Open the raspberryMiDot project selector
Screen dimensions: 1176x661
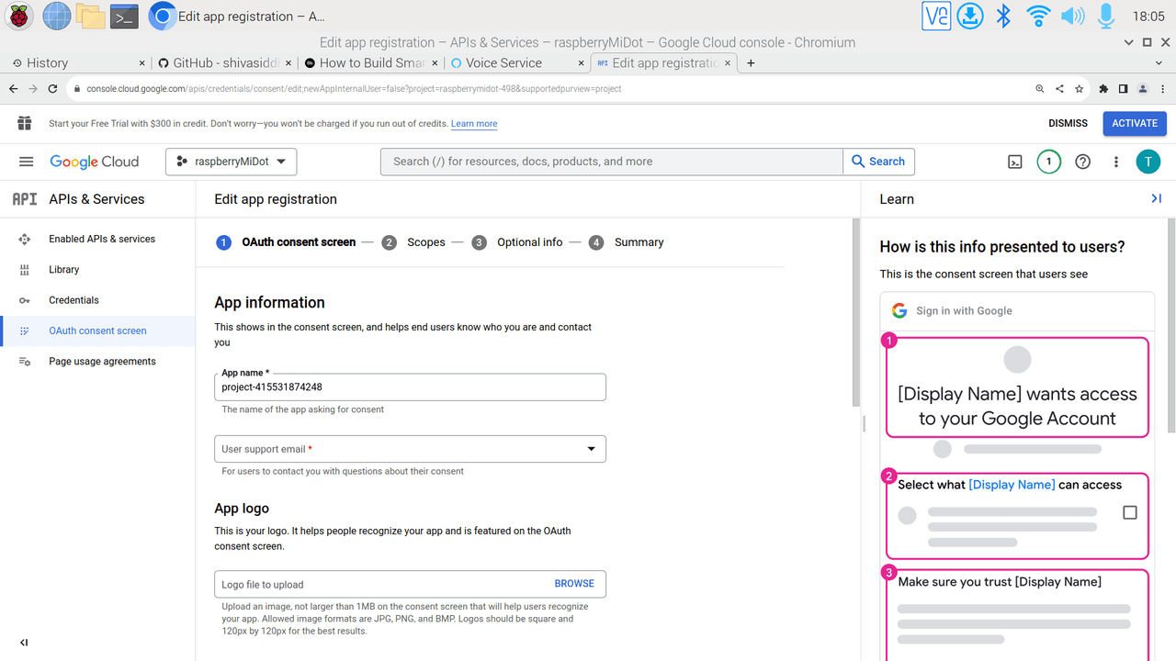[x=232, y=162]
